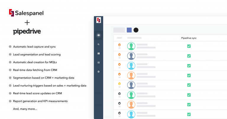
Task: Toggle Pipedrive sync checkbox in sixth row
Action: (x=189, y=95)
